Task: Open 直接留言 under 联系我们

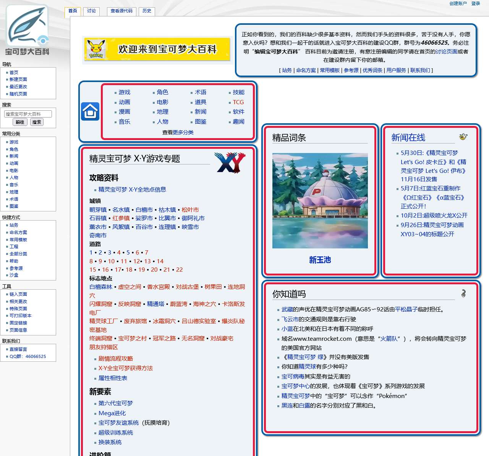Action: click(18, 349)
